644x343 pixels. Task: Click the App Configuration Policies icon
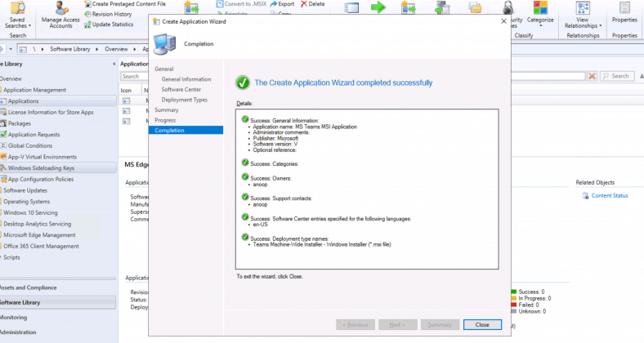[3, 179]
